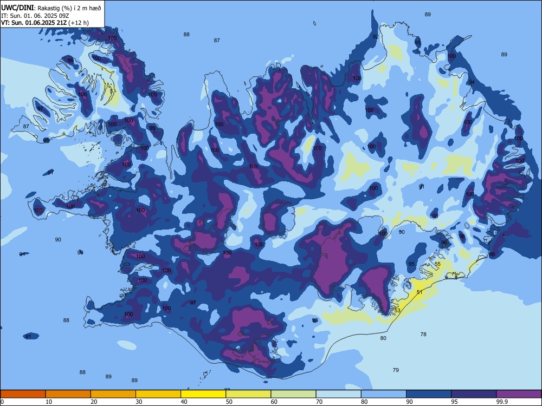Click the '40' legend tick label
The image size is (542, 406).
184,402
